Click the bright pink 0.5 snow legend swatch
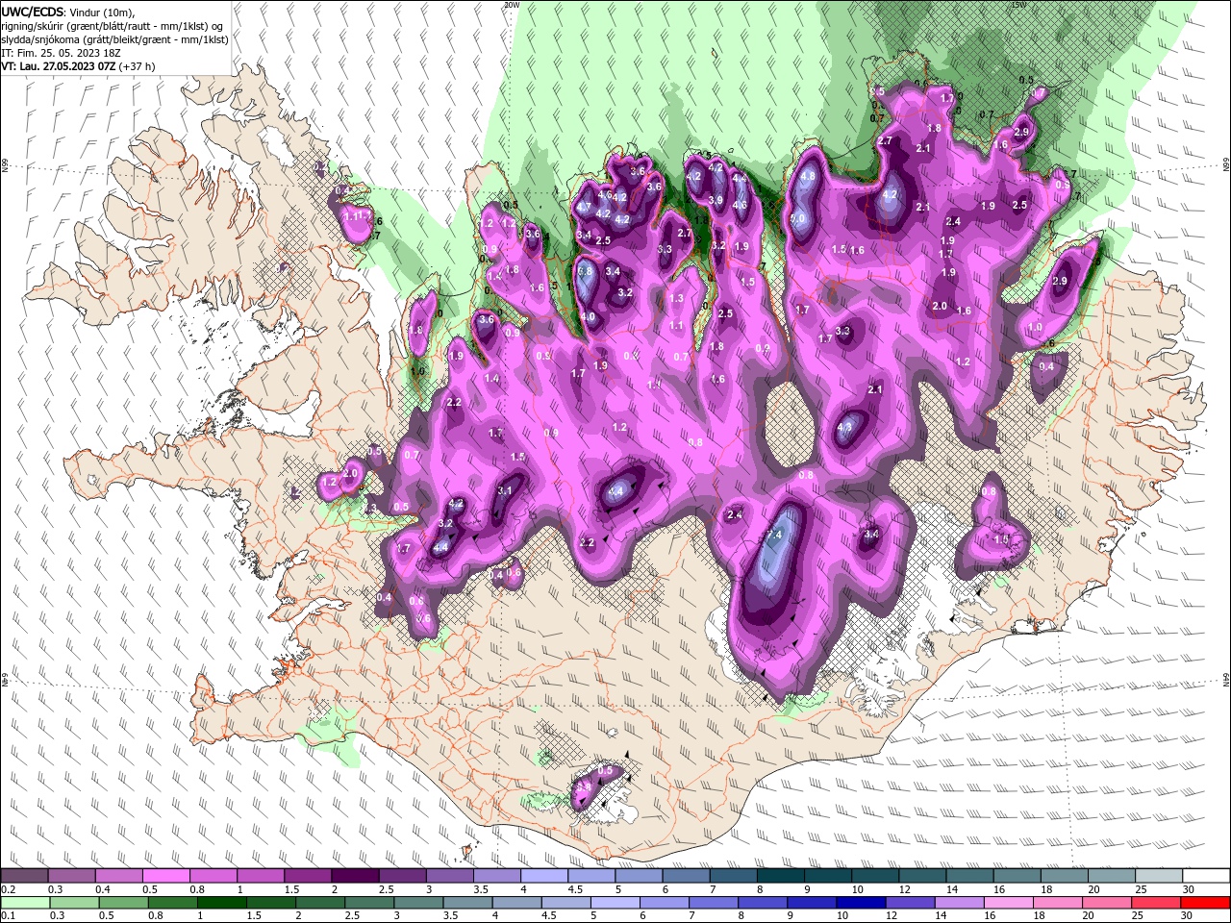The image size is (1231, 923). pyautogui.click(x=166, y=876)
